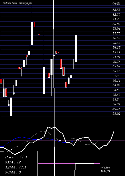Select the 78.91 price axis label

[116, 29]
